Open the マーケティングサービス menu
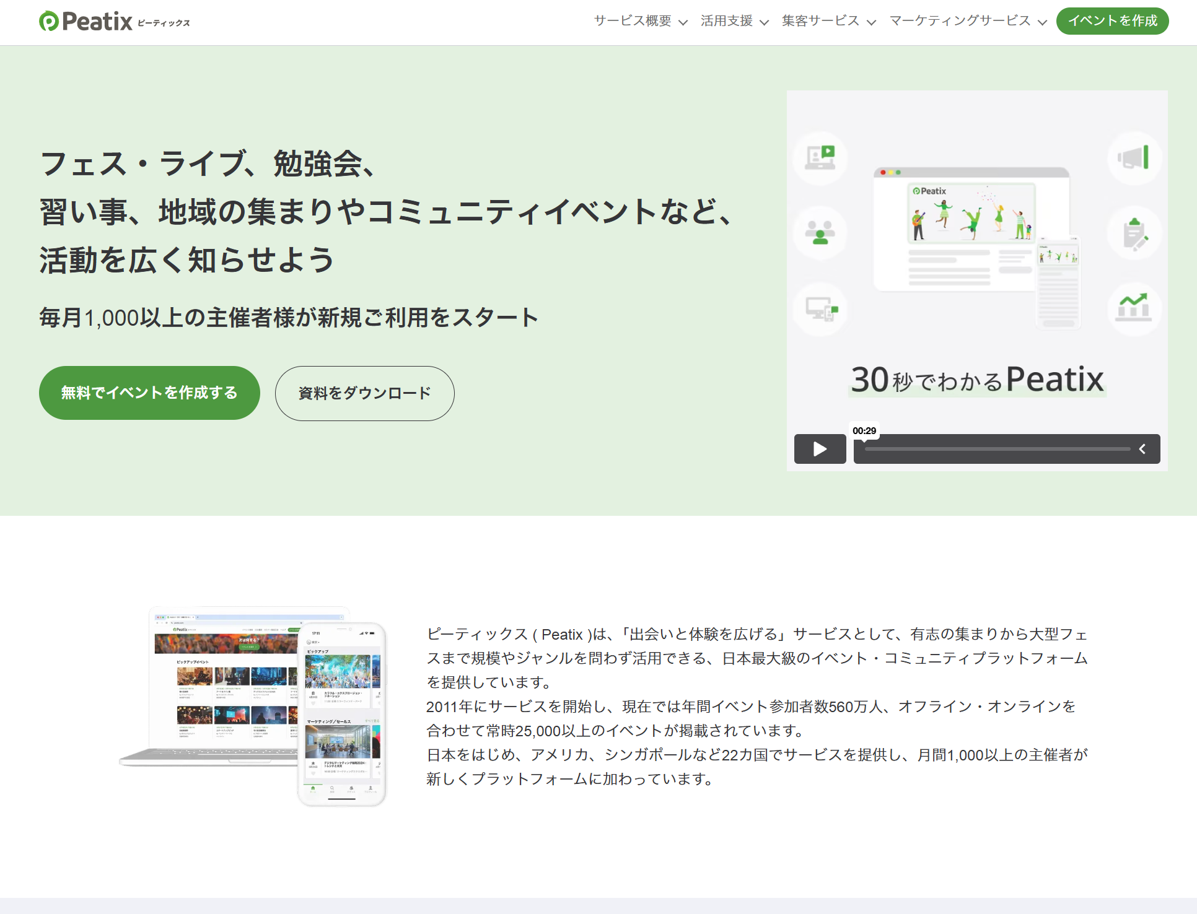1197x914 pixels. tap(960, 21)
